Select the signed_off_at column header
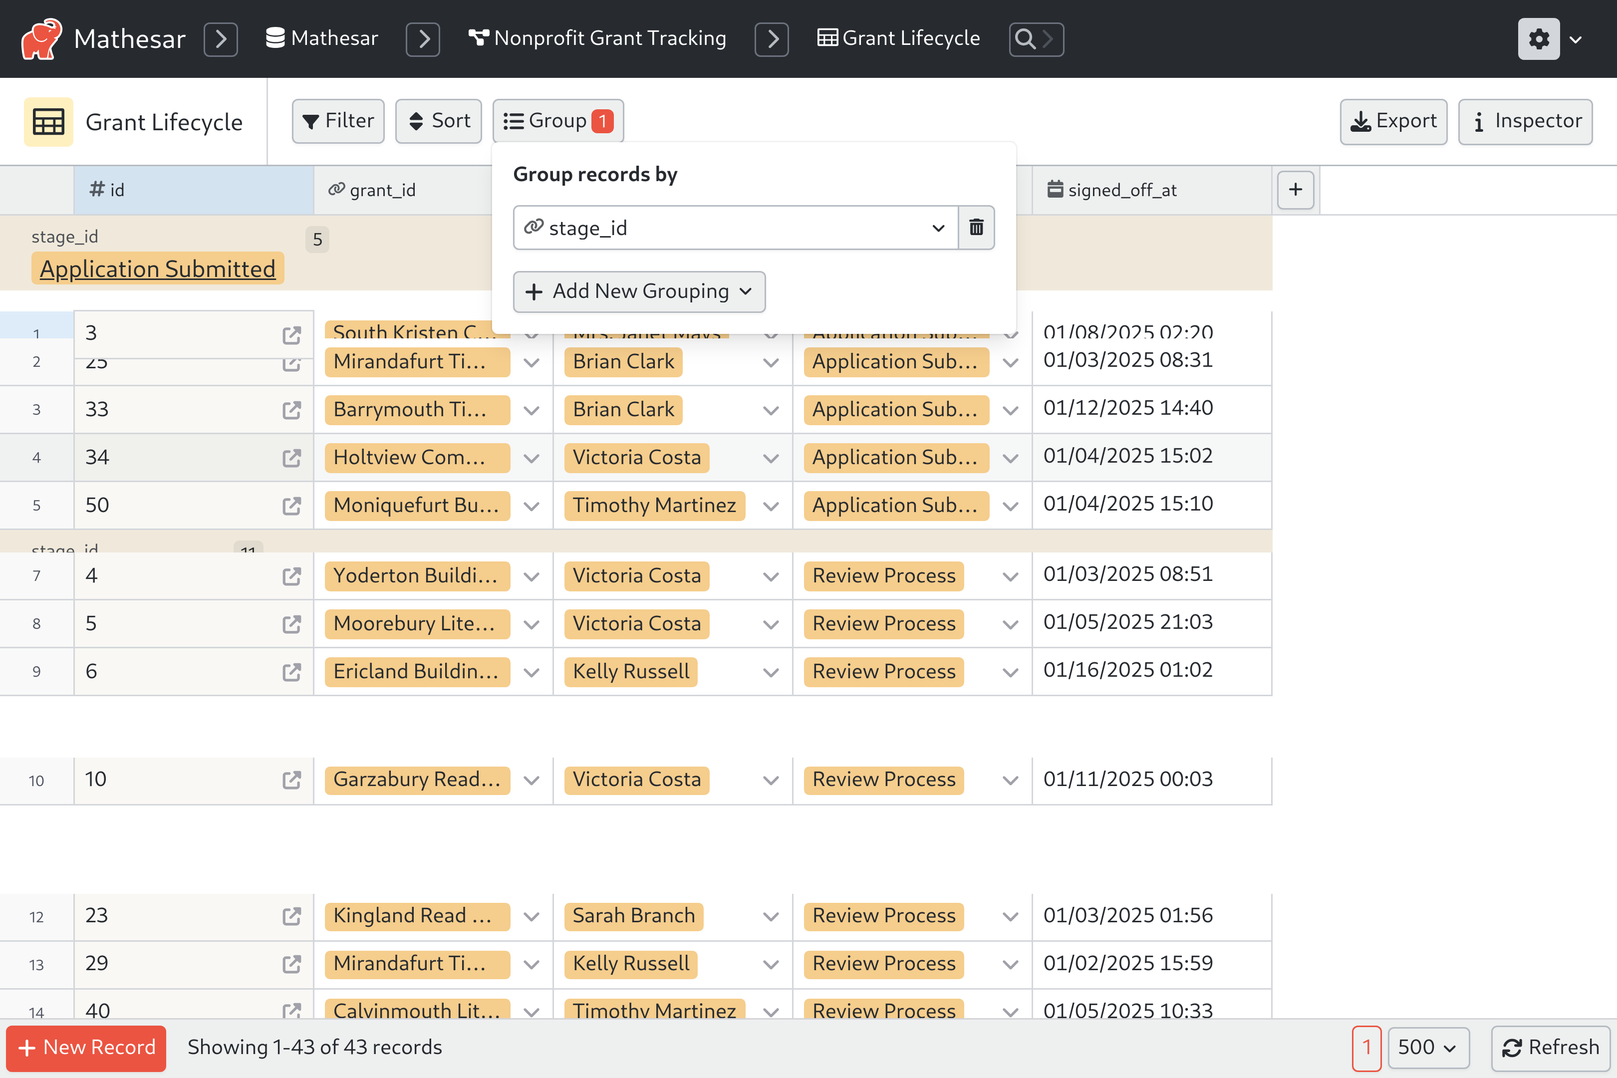This screenshot has width=1617, height=1078. tap(1151, 190)
